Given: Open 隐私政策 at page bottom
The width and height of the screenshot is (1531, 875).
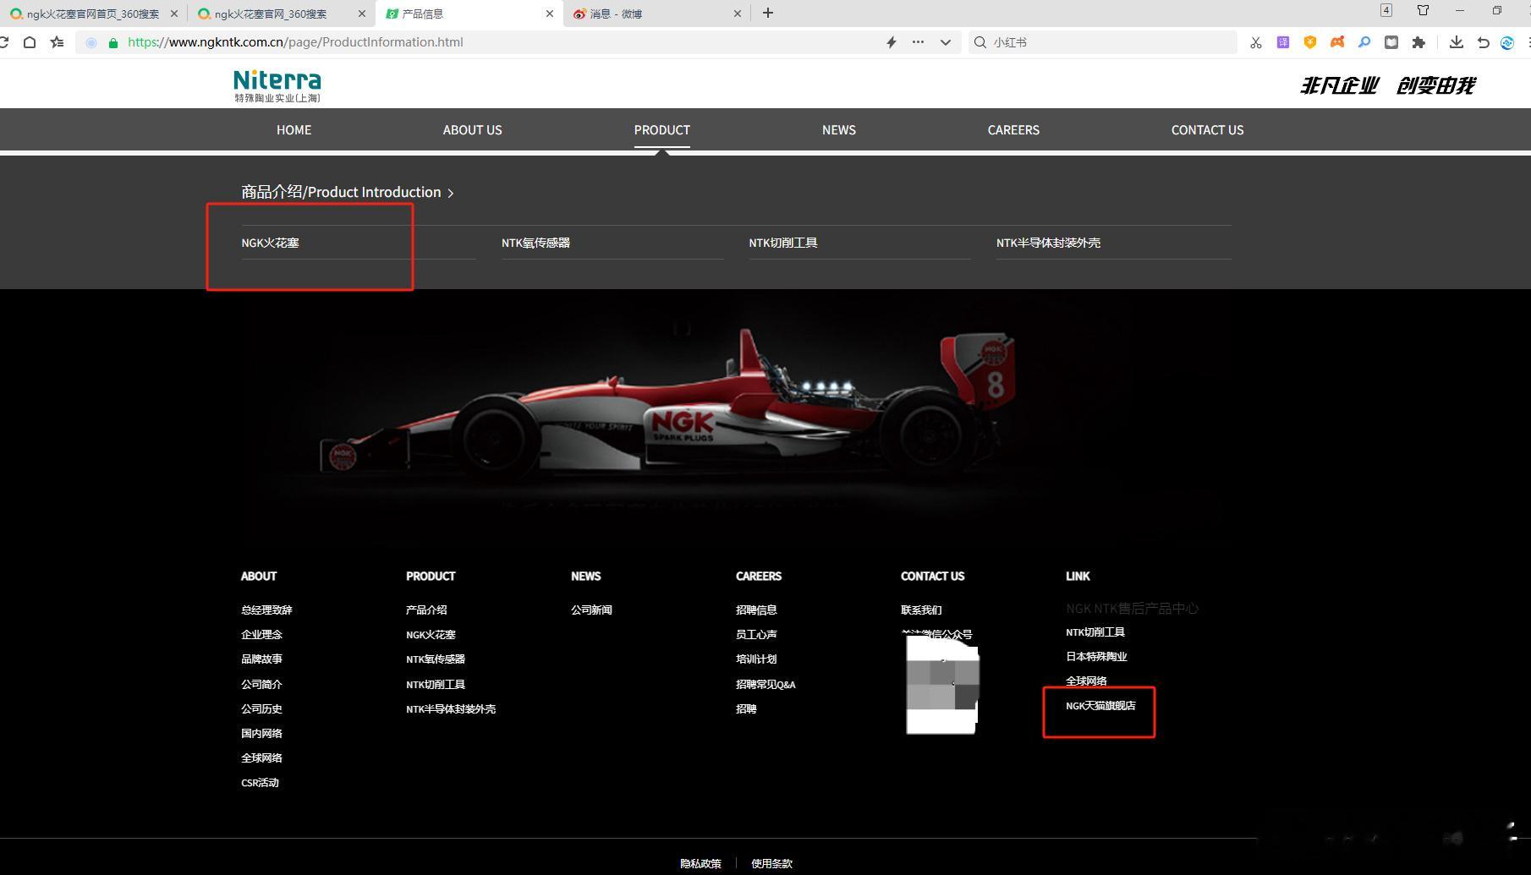Looking at the screenshot, I should [700, 863].
